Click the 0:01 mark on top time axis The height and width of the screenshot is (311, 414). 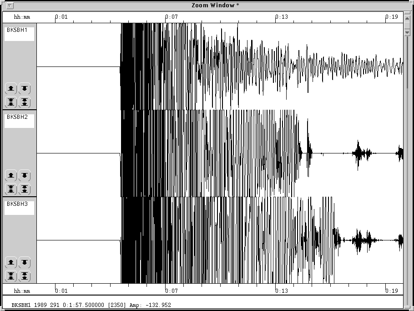61,17
